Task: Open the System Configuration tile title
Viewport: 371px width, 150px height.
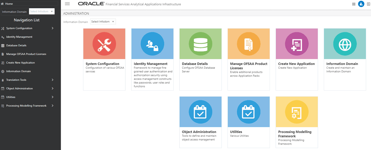Action: 102,64
